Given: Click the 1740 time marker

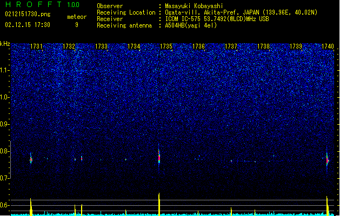Looking at the screenshot, I should tap(328, 46).
